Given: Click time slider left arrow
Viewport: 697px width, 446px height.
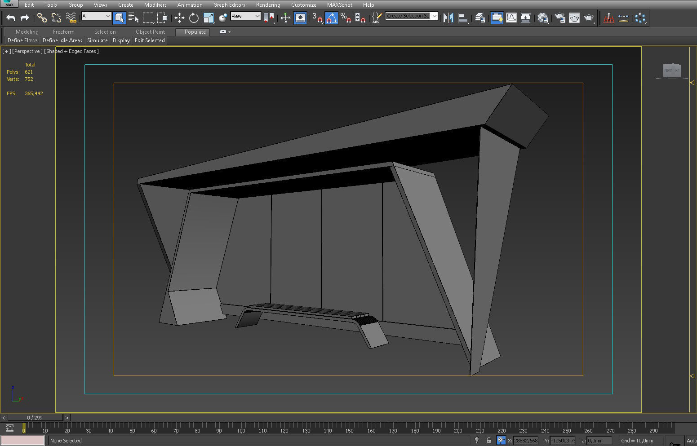Looking at the screenshot, I should (x=4, y=418).
